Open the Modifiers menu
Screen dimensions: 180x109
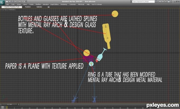click(x=38, y=4)
